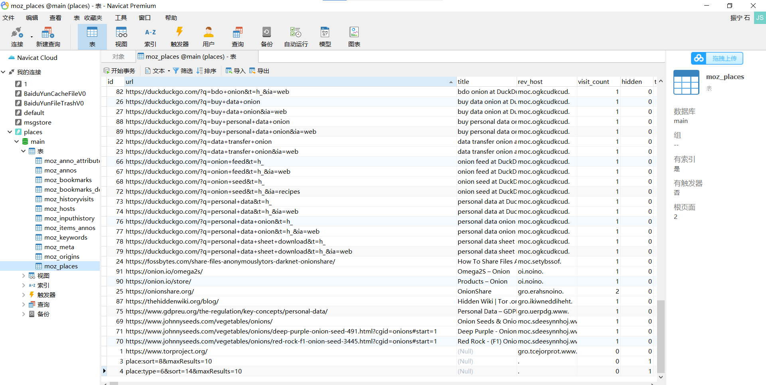This screenshot has height=385, width=766.
Task: Select the 表 (Table) toolbar icon
Action: point(92,36)
